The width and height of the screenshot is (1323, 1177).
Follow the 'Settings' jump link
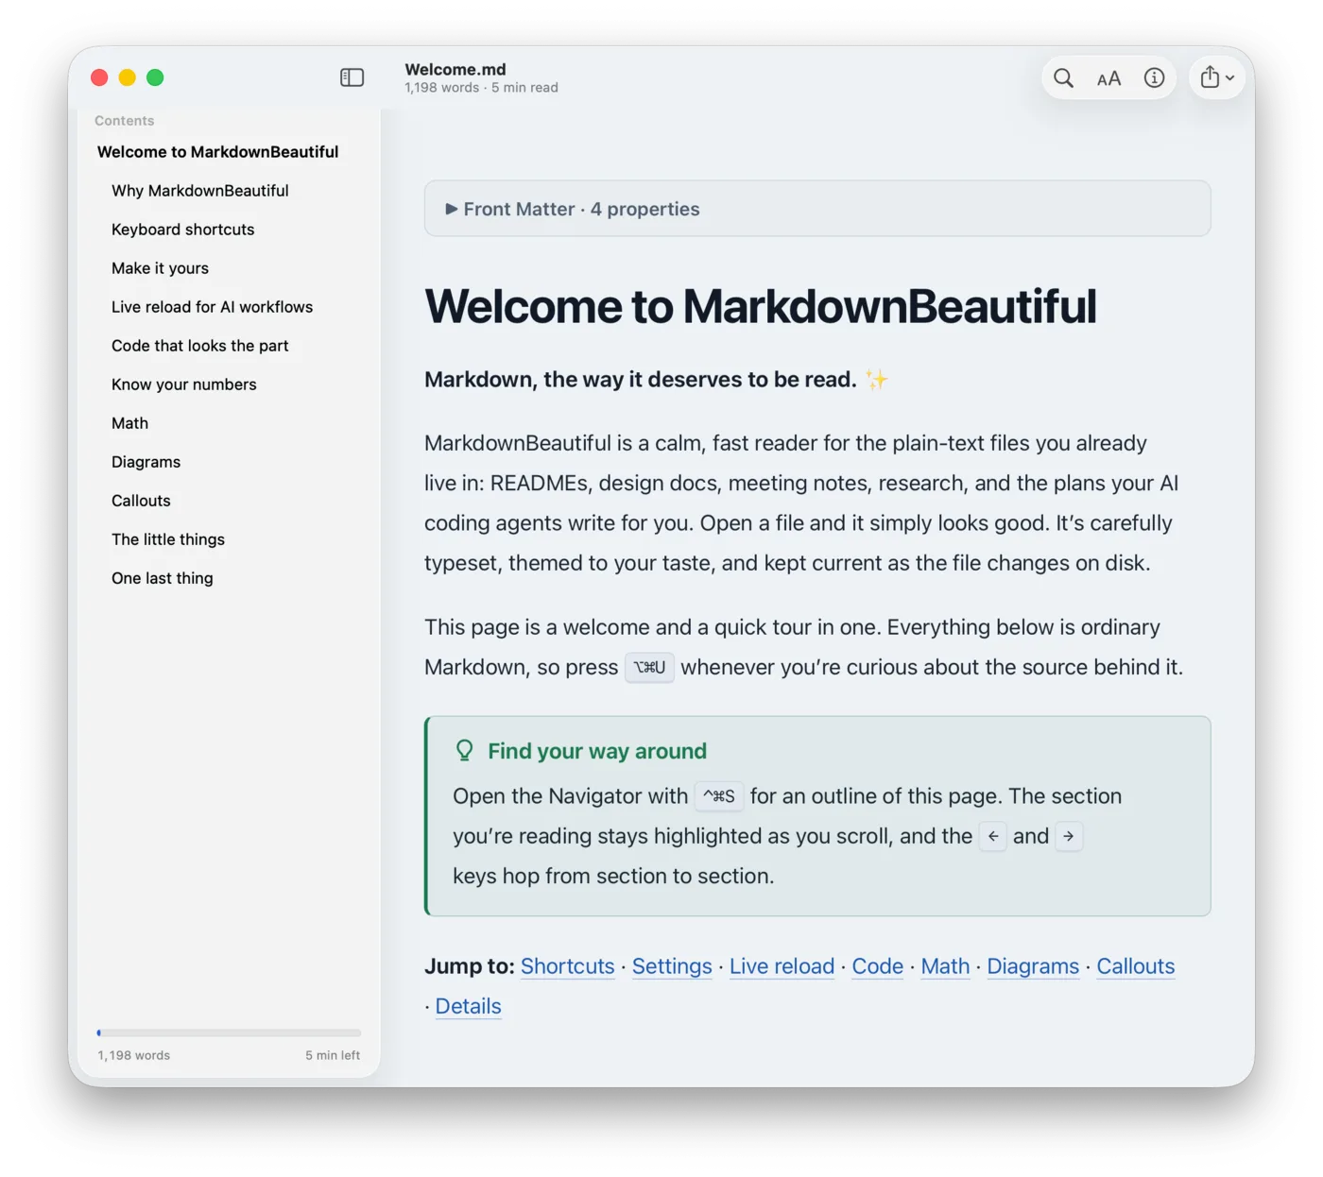(x=672, y=966)
